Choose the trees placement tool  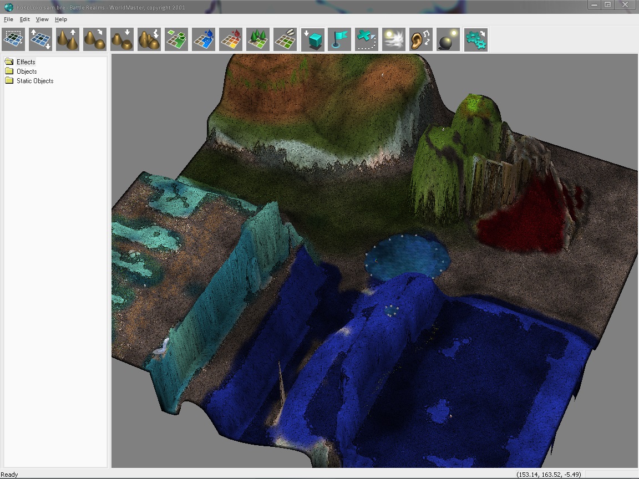[x=258, y=40]
